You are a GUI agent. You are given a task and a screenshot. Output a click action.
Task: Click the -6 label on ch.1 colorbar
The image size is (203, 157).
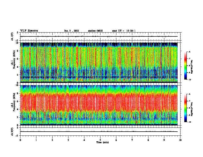[x=189, y=52]
